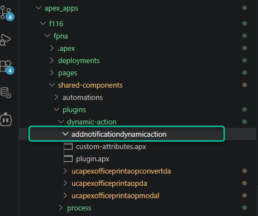The height and width of the screenshot is (216, 258).
Task: Select the f116 folder name
Action: click(56, 23)
